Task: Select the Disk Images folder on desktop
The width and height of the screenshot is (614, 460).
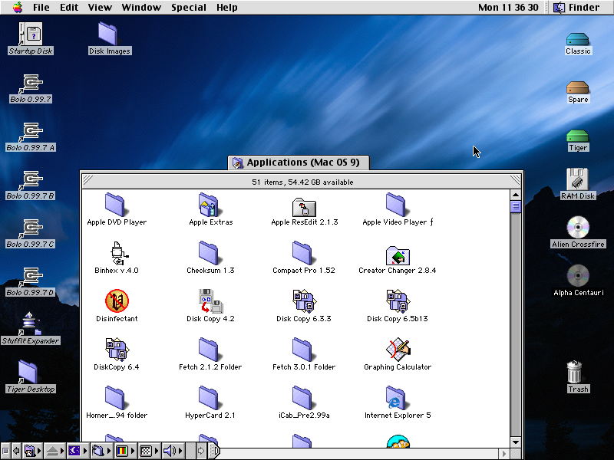Action: pos(107,34)
